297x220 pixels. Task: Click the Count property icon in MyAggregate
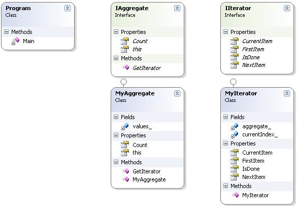coord(125,144)
